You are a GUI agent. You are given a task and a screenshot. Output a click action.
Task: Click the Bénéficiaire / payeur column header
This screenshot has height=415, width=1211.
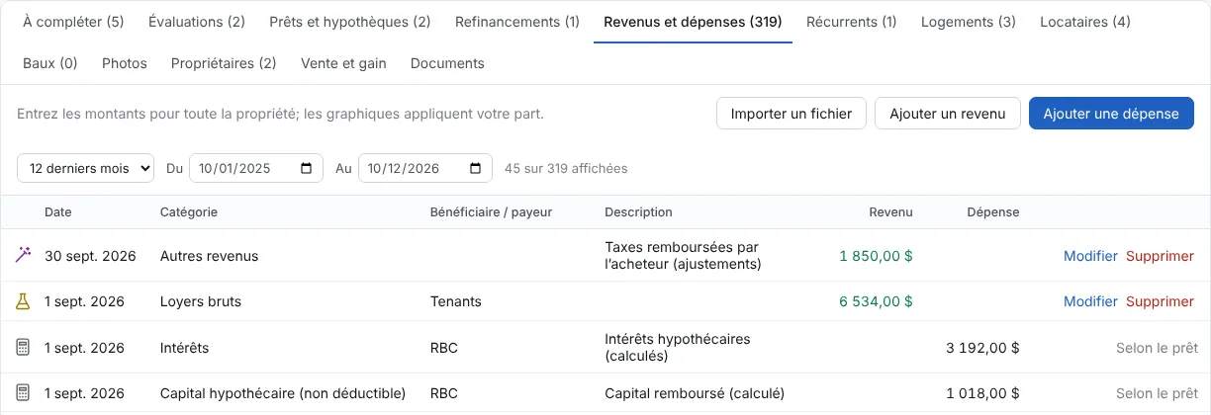coord(492,212)
